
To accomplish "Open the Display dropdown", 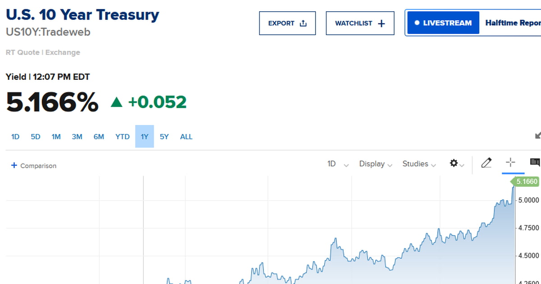I will click(x=376, y=164).
